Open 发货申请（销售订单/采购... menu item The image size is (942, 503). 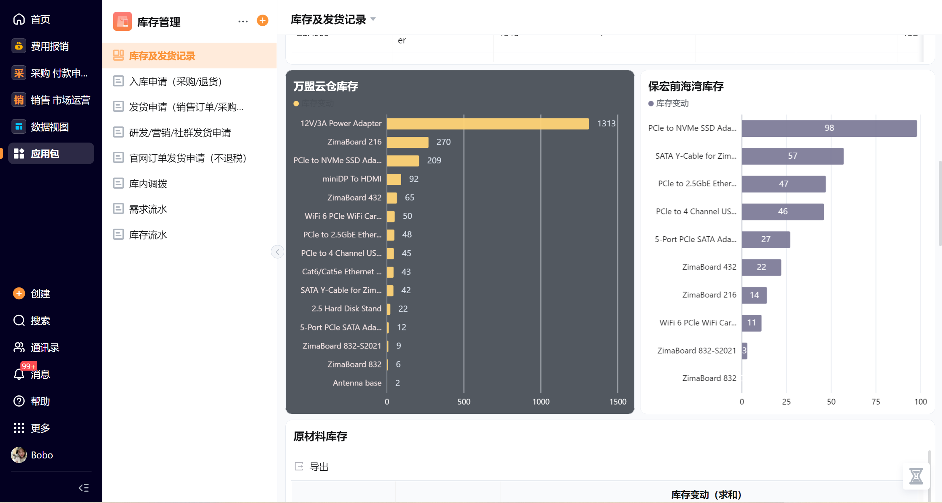click(190, 107)
